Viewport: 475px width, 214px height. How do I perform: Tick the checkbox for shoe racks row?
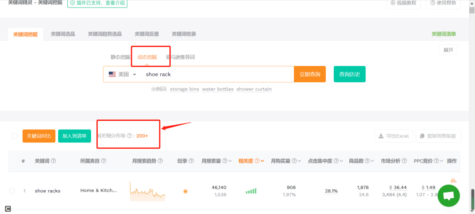tap(12, 191)
